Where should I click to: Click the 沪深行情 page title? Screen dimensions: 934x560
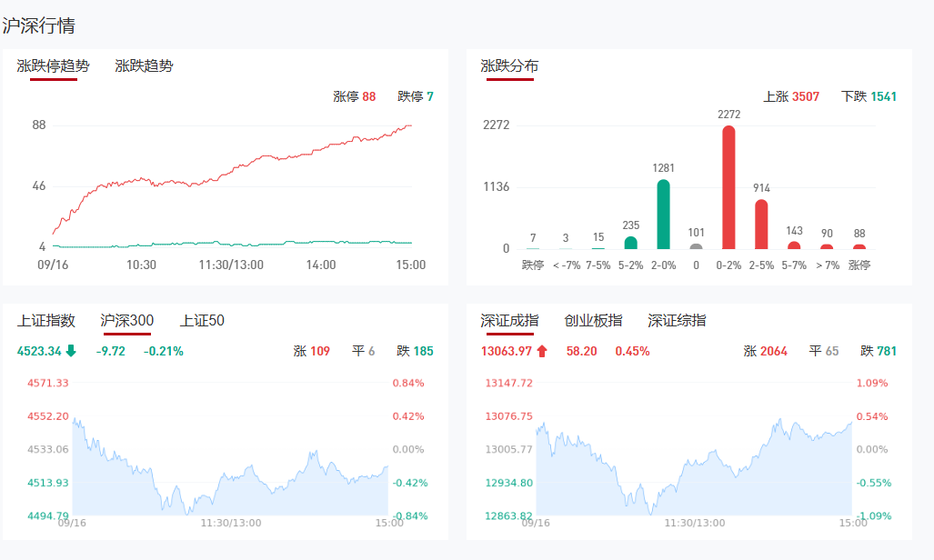tap(38, 25)
